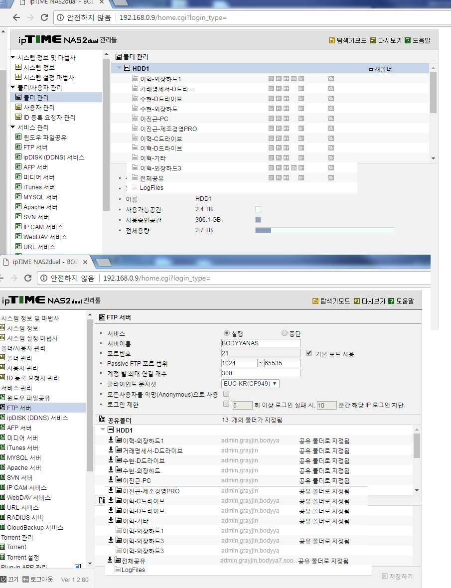Open WebDAV 서비스 in top window sidebar

[x=45, y=237]
